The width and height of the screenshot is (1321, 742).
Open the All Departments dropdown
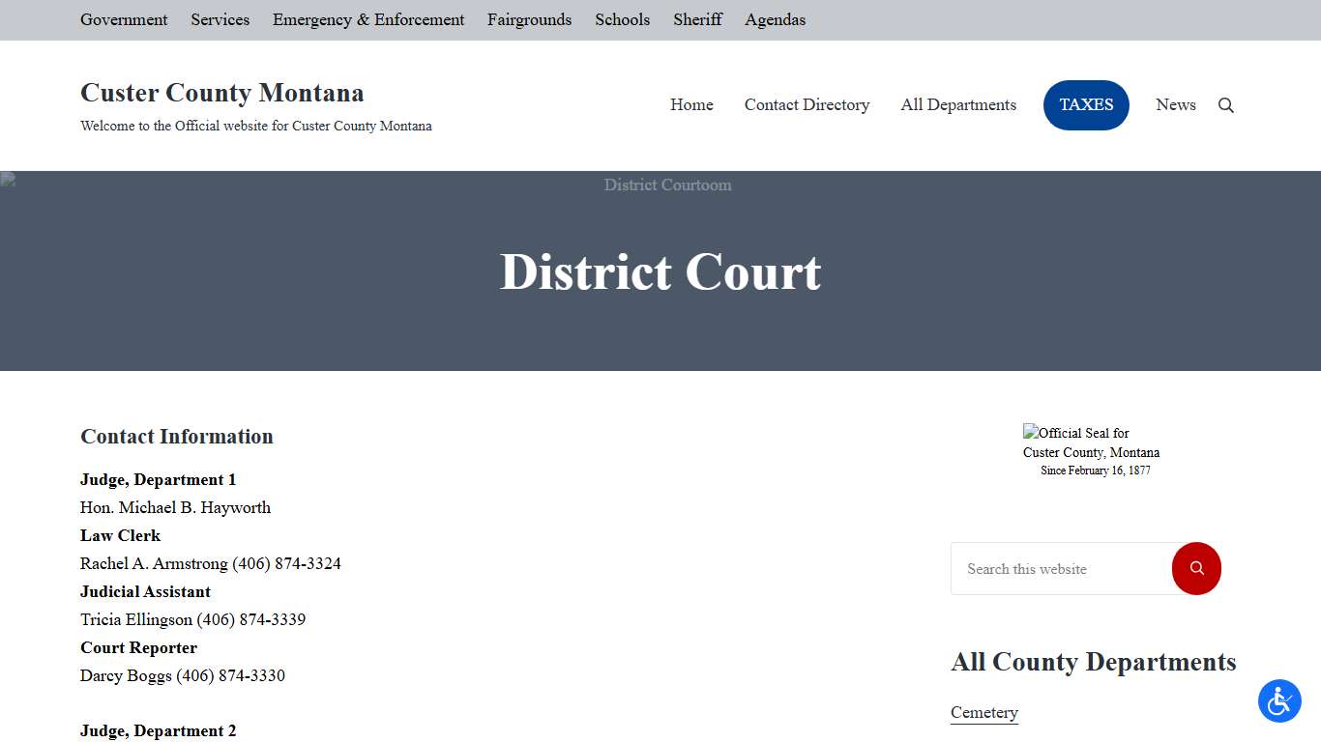pos(957,105)
